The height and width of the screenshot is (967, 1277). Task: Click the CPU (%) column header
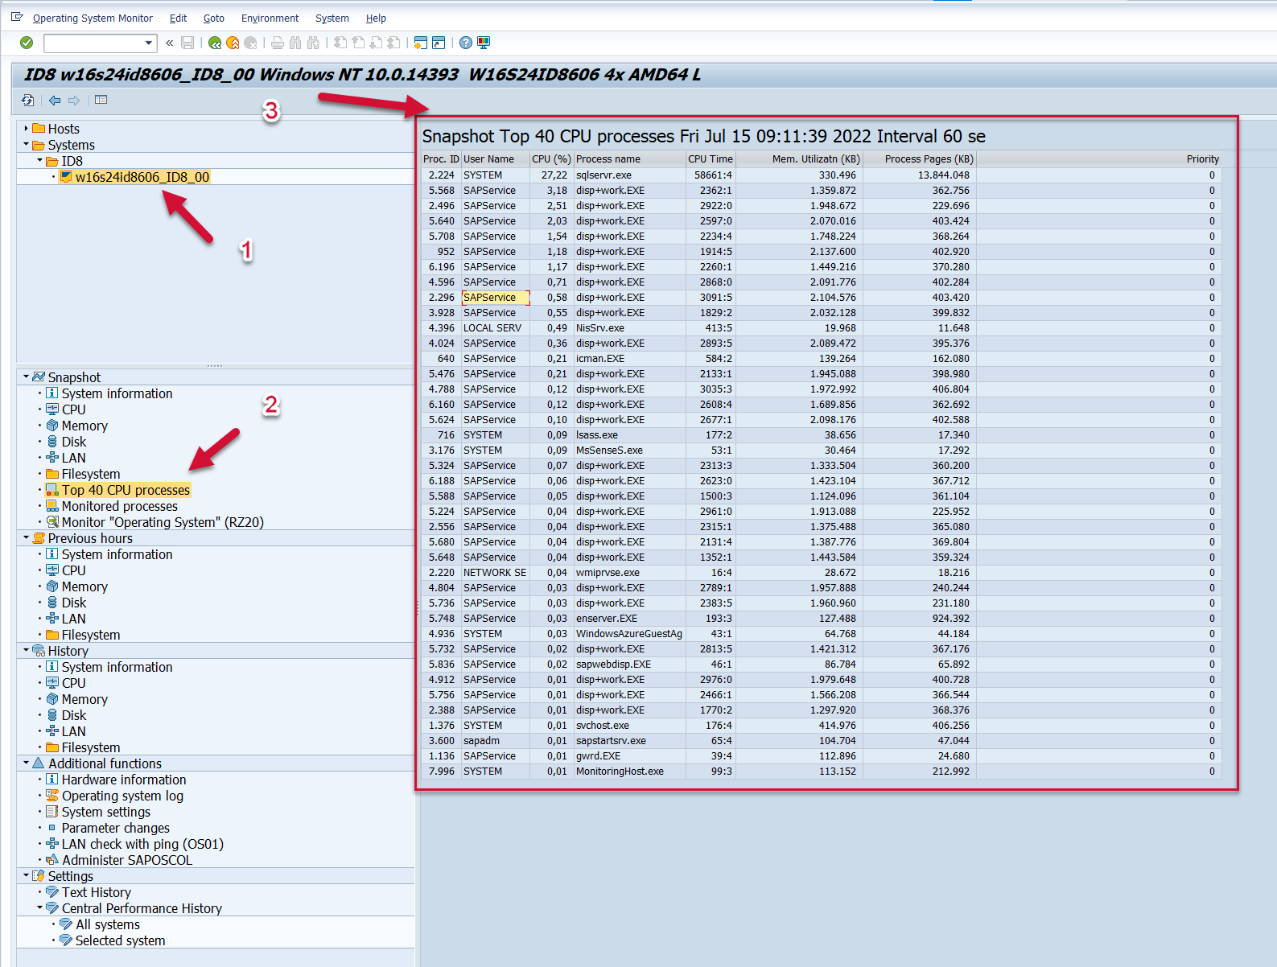[551, 159]
